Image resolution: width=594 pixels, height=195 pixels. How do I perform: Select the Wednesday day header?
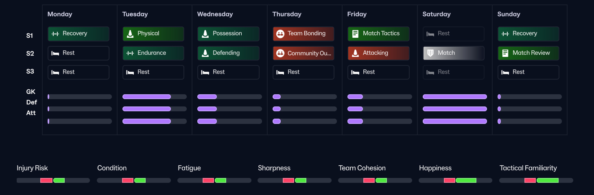215,14
